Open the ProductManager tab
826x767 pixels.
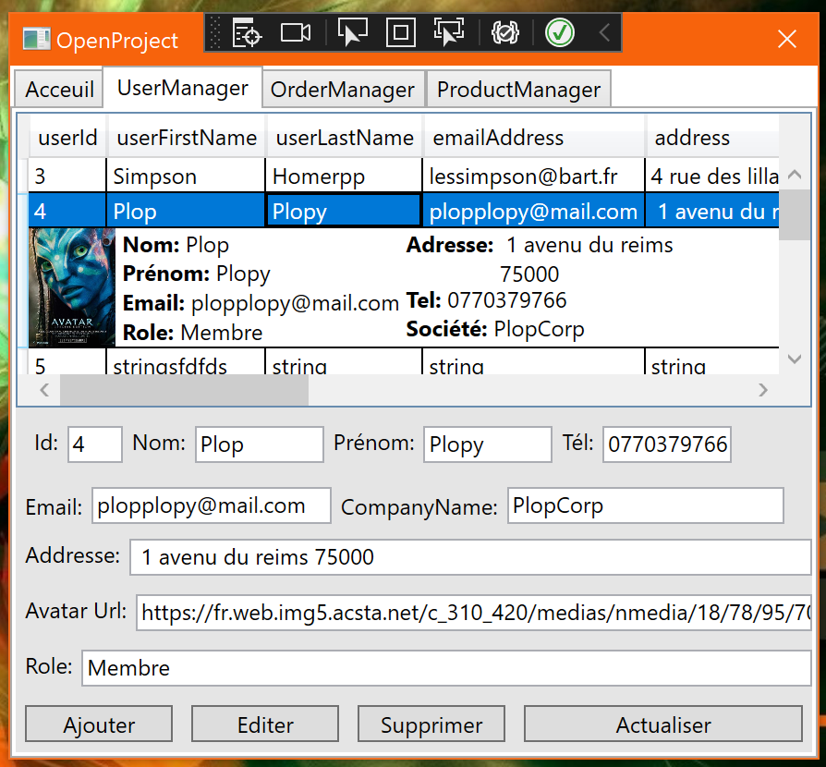coord(518,90)
